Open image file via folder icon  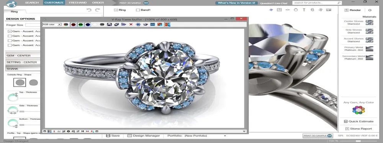(x=124, y=24)
